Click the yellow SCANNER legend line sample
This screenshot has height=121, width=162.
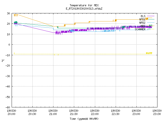(151, 29)
